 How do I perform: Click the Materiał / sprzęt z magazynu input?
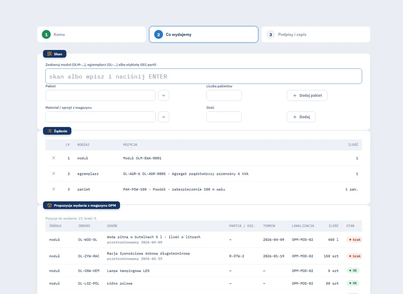coord(101,117)
